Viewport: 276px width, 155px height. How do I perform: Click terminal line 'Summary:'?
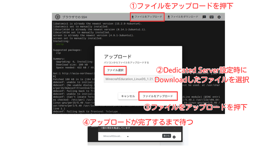[59, 59]
